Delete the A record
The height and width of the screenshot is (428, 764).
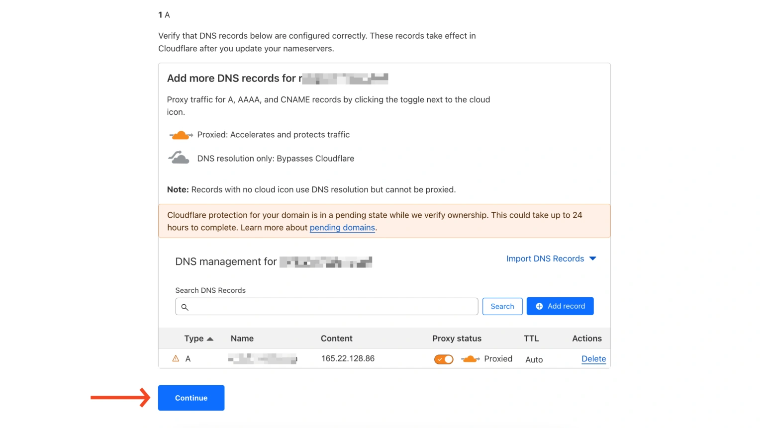tap(593, 359)
